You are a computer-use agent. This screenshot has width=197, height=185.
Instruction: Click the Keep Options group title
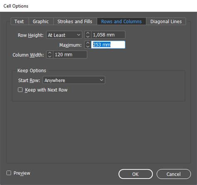coord(32,71)
